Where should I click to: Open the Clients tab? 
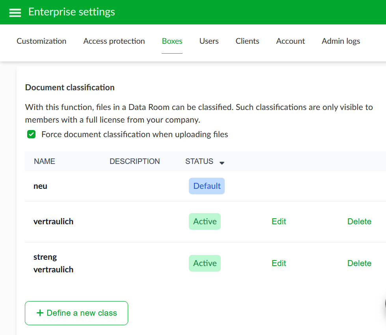point(247,41)
